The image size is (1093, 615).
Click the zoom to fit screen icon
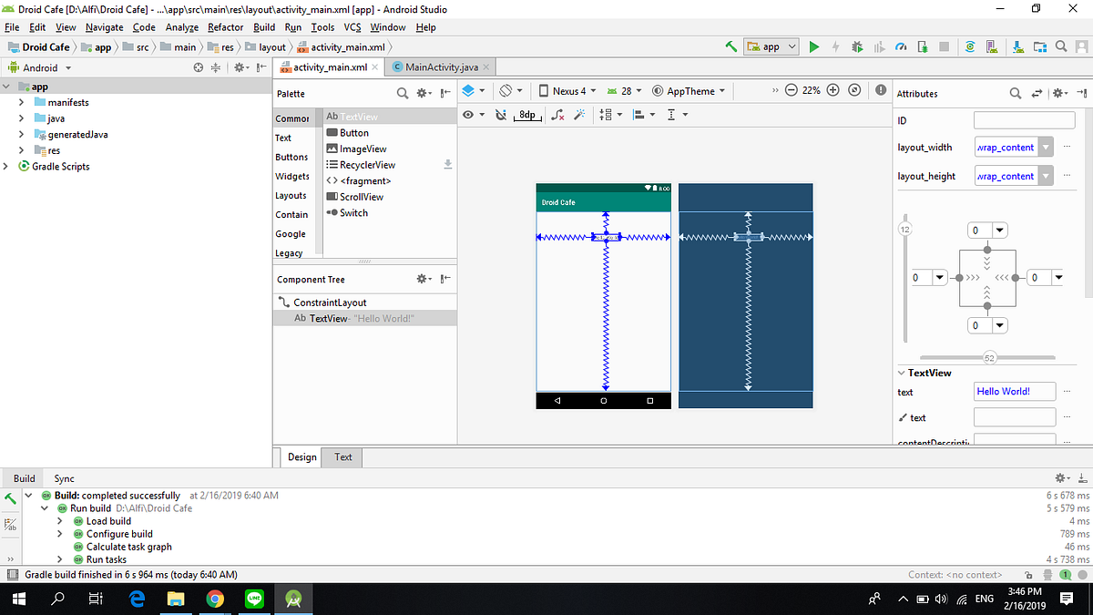click(x=854, y=90)
